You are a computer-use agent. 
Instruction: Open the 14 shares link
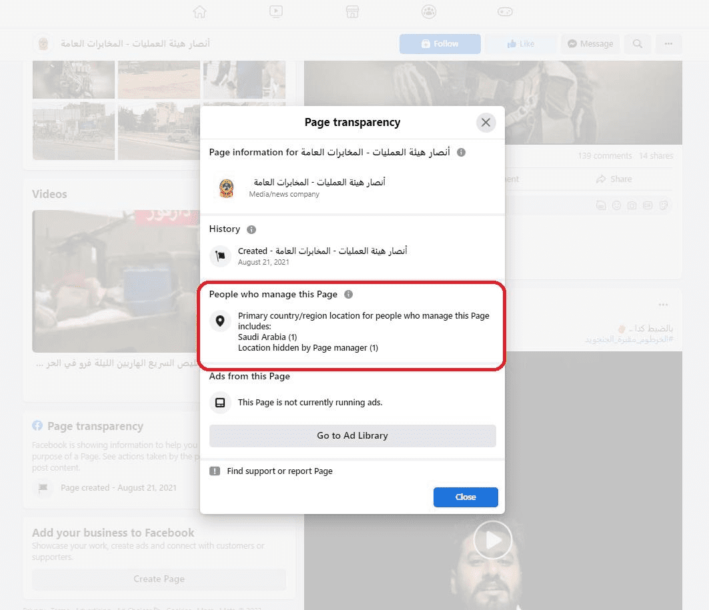656,156
